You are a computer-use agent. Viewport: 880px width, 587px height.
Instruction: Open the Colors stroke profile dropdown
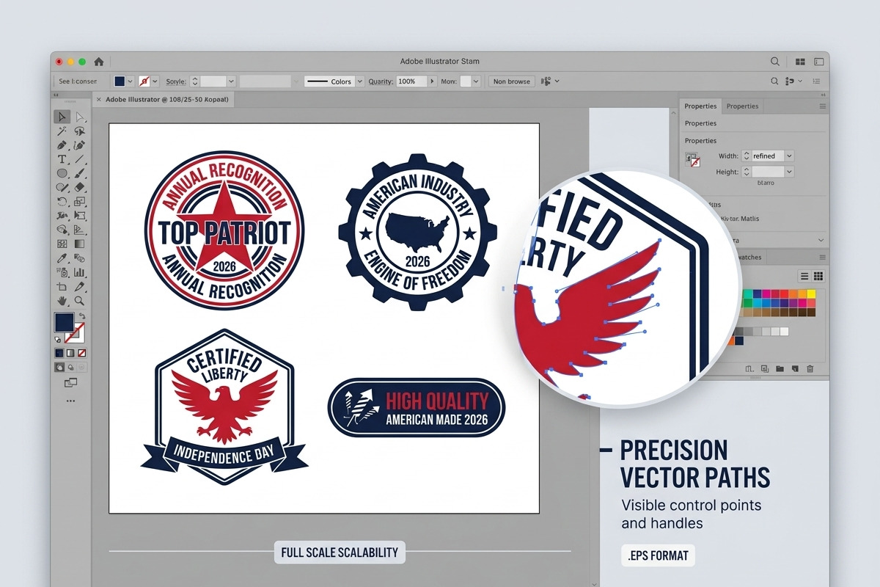(360, 81)
